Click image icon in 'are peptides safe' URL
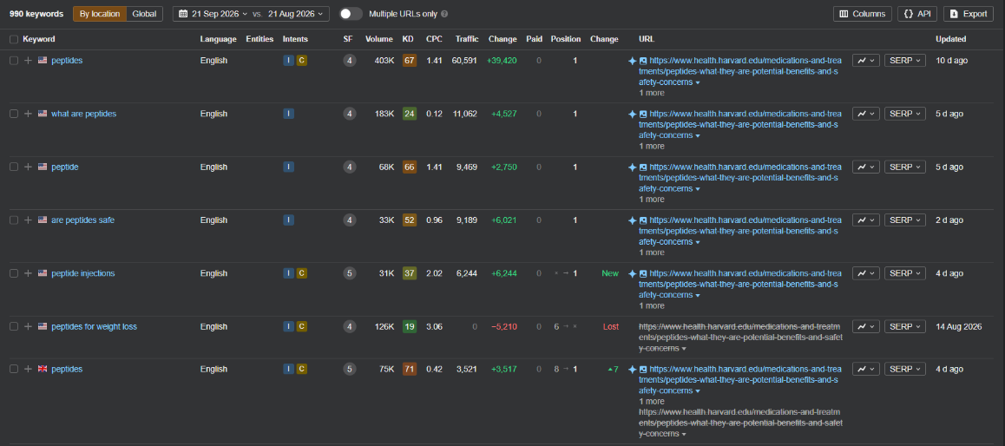Viewport: 1005px width, 446px height. (x=643, y=220)
